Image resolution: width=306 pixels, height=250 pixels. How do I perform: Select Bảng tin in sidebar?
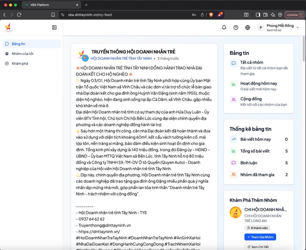[19, 44]
